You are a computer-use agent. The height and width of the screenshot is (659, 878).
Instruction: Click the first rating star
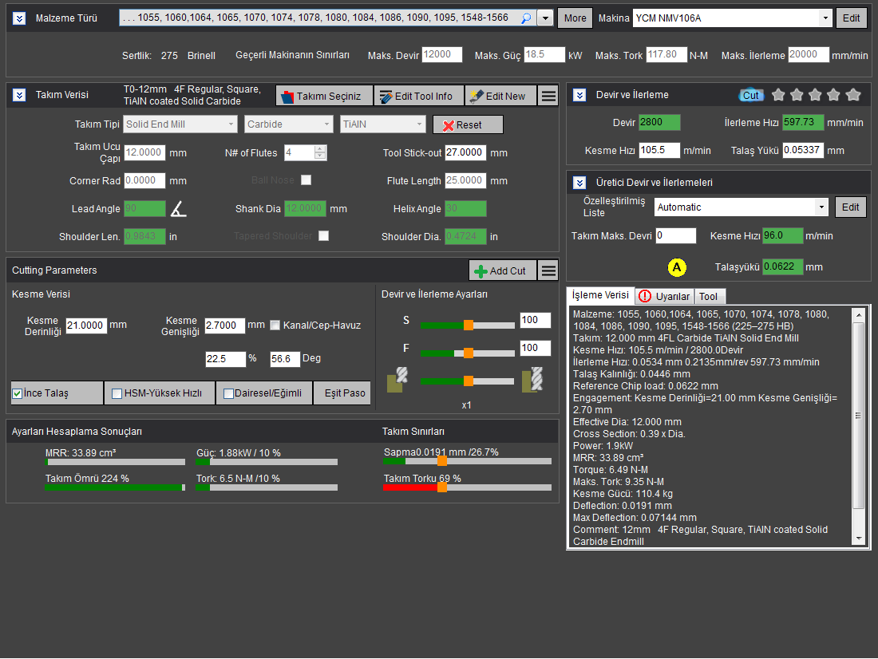pyautogui.click(x=778, y=95)
